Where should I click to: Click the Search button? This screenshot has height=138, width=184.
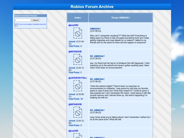click(35, 20)
